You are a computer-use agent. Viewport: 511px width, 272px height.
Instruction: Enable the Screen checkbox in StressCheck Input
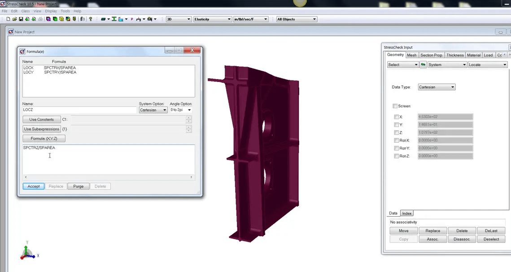point(395,106)
